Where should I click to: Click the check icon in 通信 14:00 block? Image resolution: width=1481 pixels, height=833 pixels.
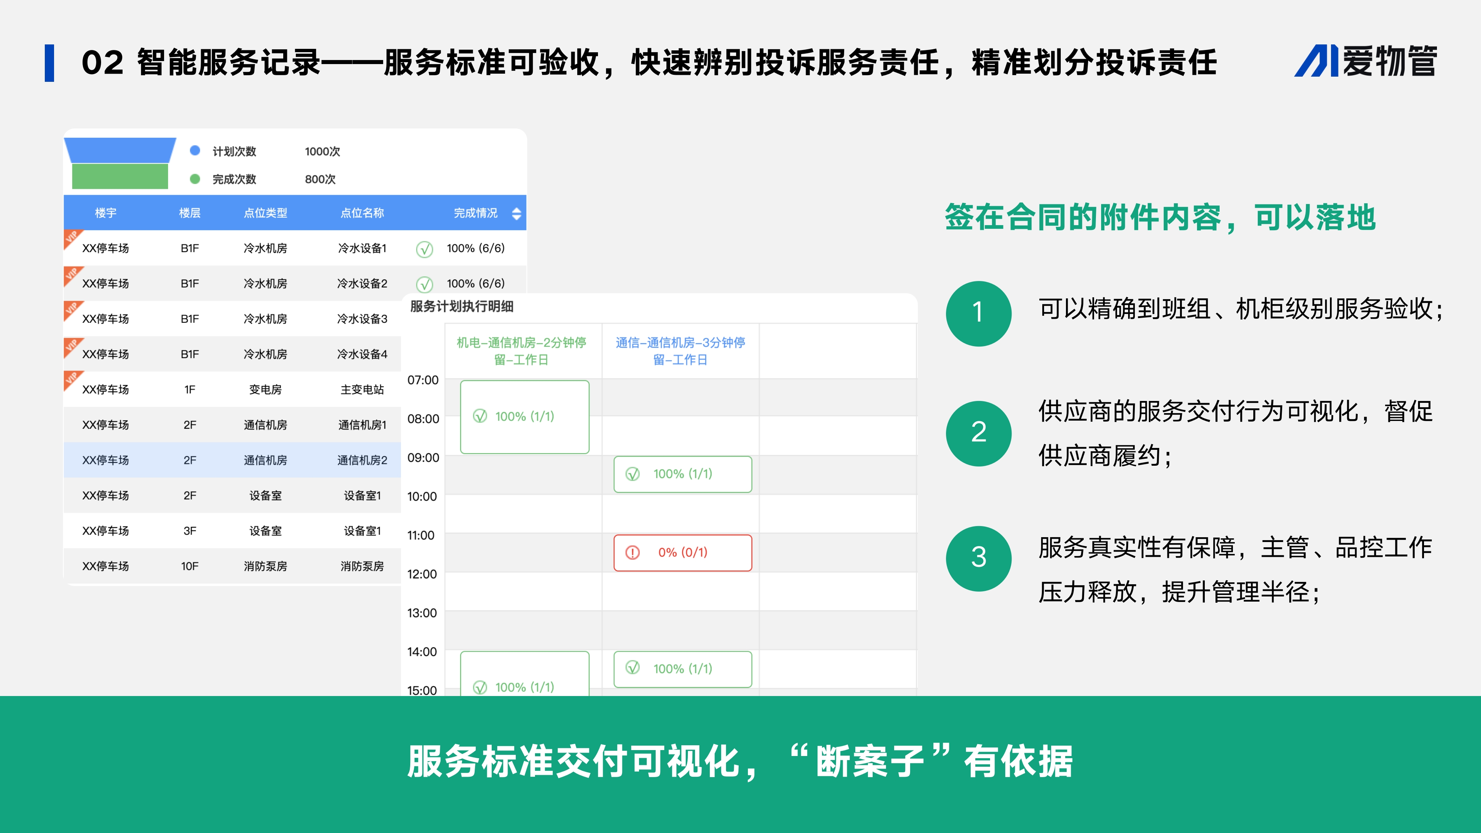point(632,668)
